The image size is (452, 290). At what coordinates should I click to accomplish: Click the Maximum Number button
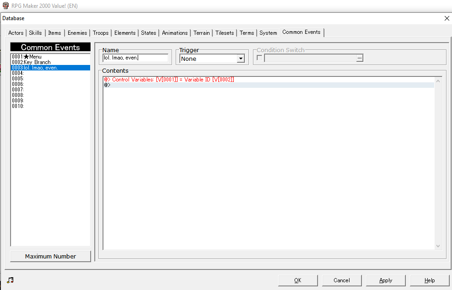point(50,256)
